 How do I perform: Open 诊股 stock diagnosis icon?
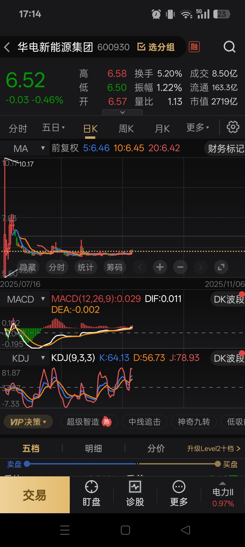(135, 494)
